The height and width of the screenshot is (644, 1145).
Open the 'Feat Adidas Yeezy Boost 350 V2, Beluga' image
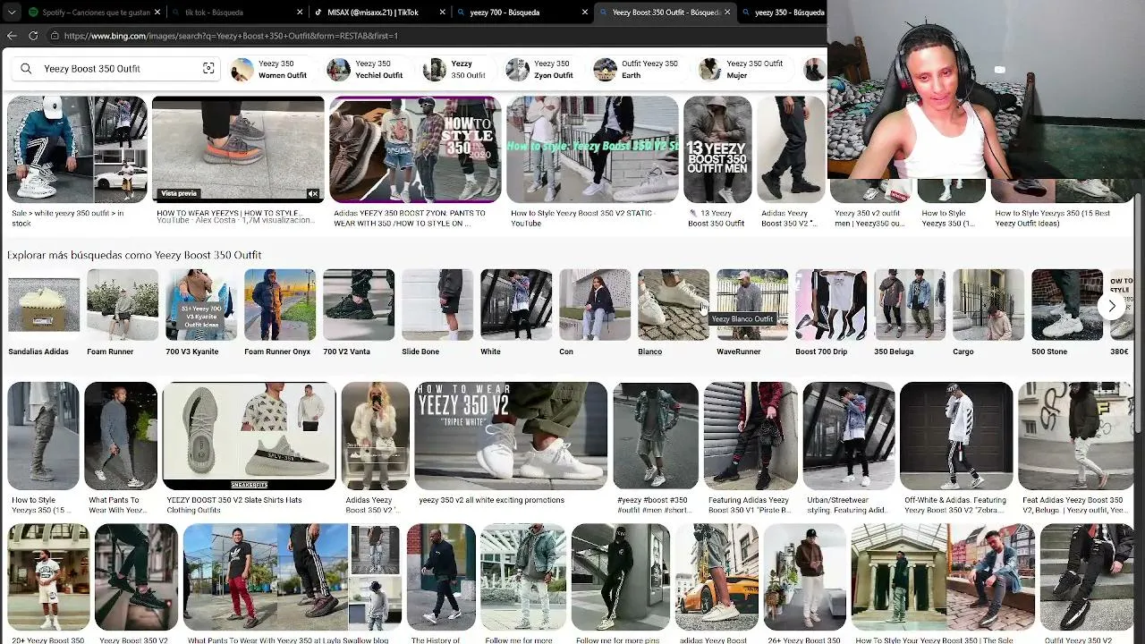pos(1075,436)
